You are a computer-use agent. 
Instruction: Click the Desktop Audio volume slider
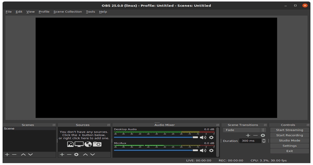click(x=156, y=137)
